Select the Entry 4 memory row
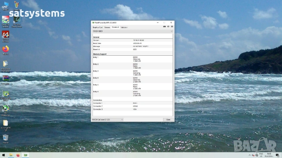This screenshot has width=282, height=158. (133, 80)
